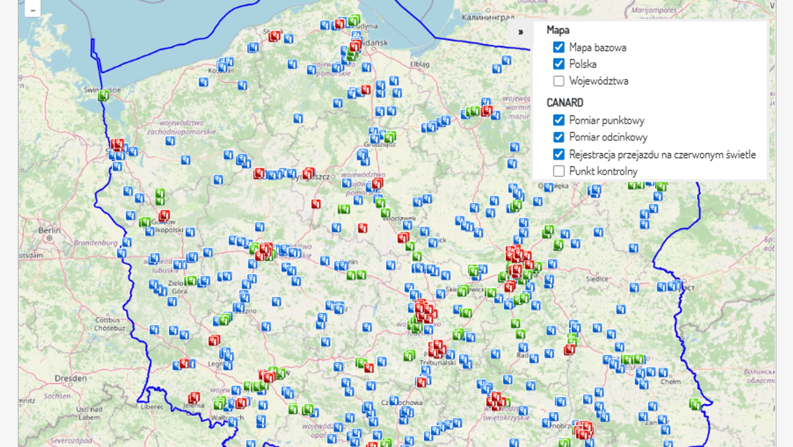
Task: Toggle the Polska border layer
Action: [x=558, y=64]
